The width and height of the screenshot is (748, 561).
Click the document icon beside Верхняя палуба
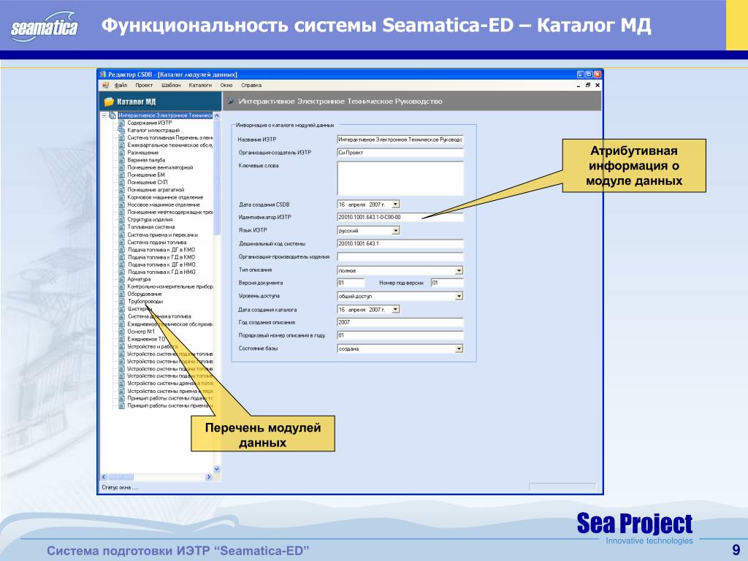122,160
